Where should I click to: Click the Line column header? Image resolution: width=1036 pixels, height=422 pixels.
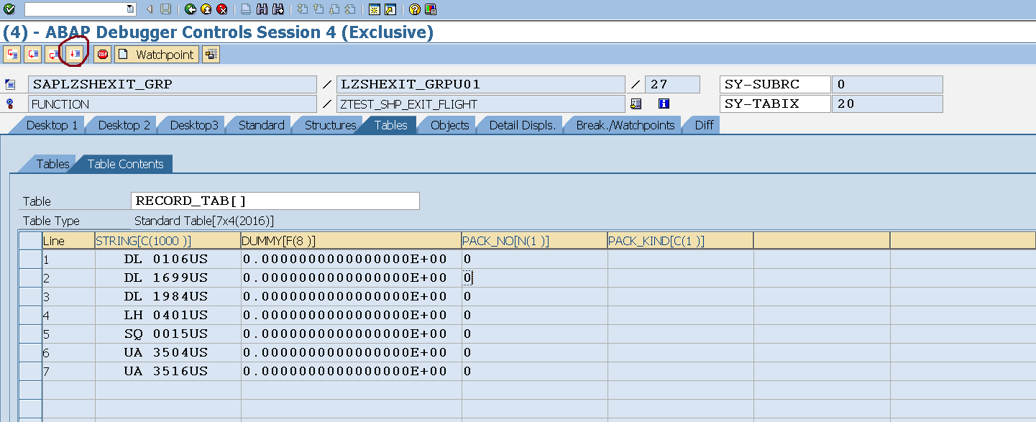[68, 241]
